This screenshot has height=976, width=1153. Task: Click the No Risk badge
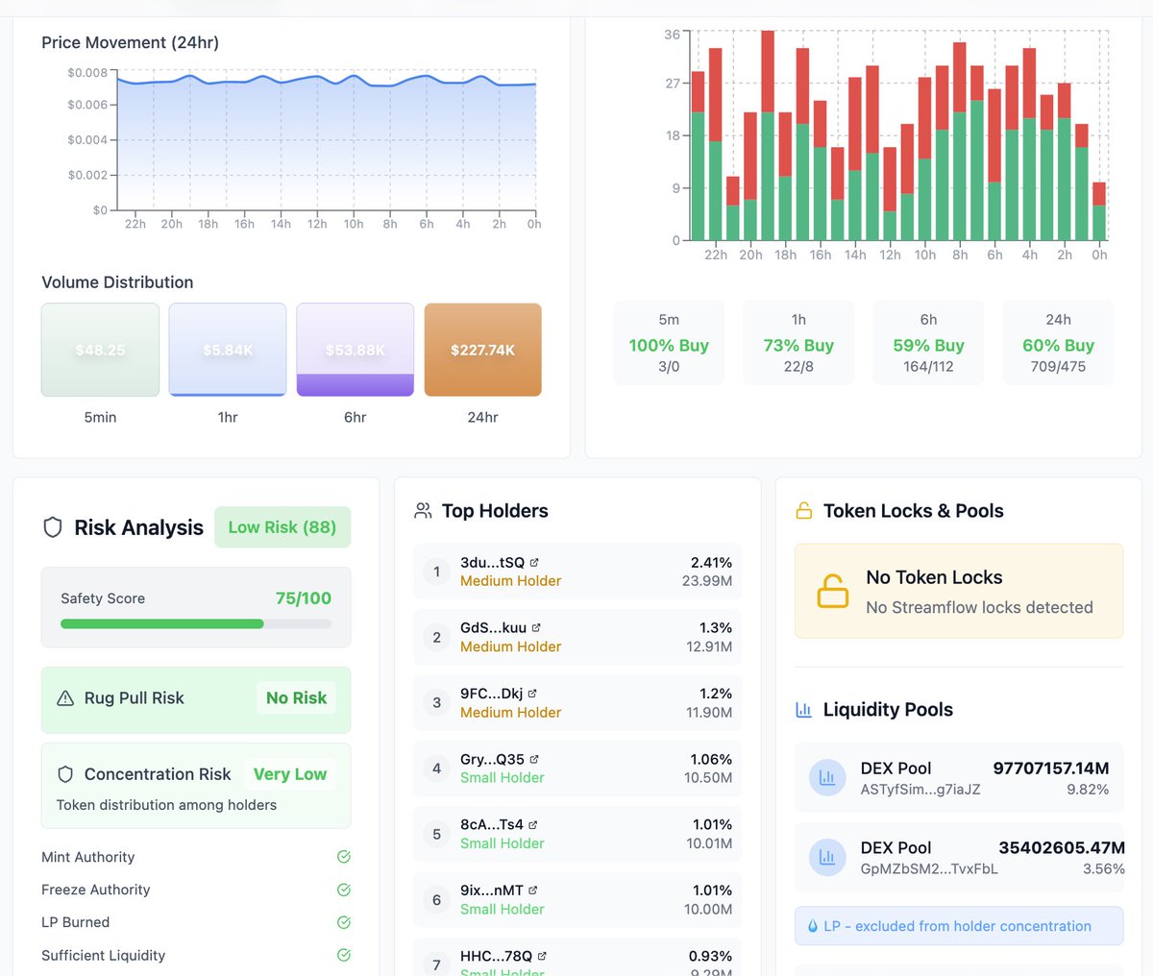pos(296,698)
